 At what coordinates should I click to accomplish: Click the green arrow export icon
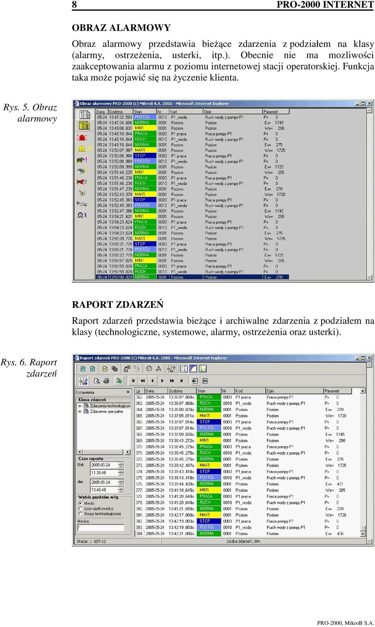pos(119,380)
